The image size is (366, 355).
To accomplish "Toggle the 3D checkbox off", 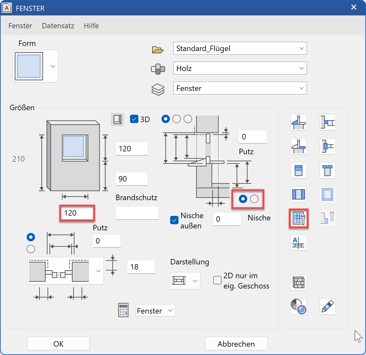I will [134, 119].
